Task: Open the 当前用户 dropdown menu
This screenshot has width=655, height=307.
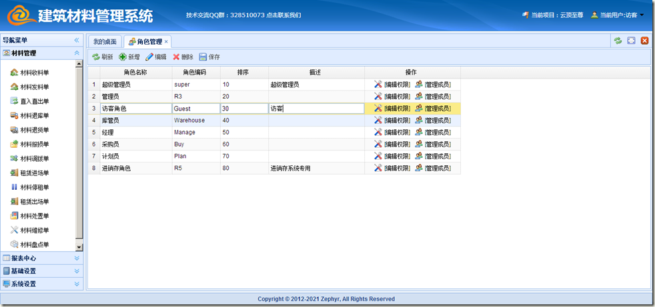Action: click(617, 15)
